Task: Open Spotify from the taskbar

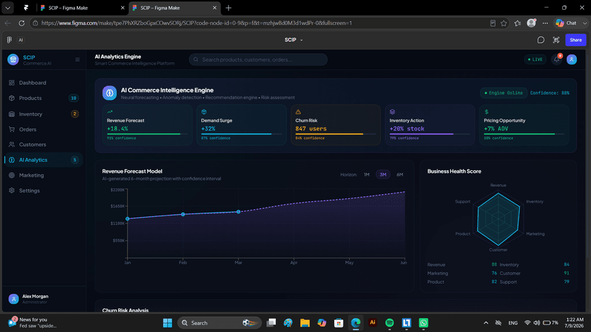Action: click(x=390, y=323)
